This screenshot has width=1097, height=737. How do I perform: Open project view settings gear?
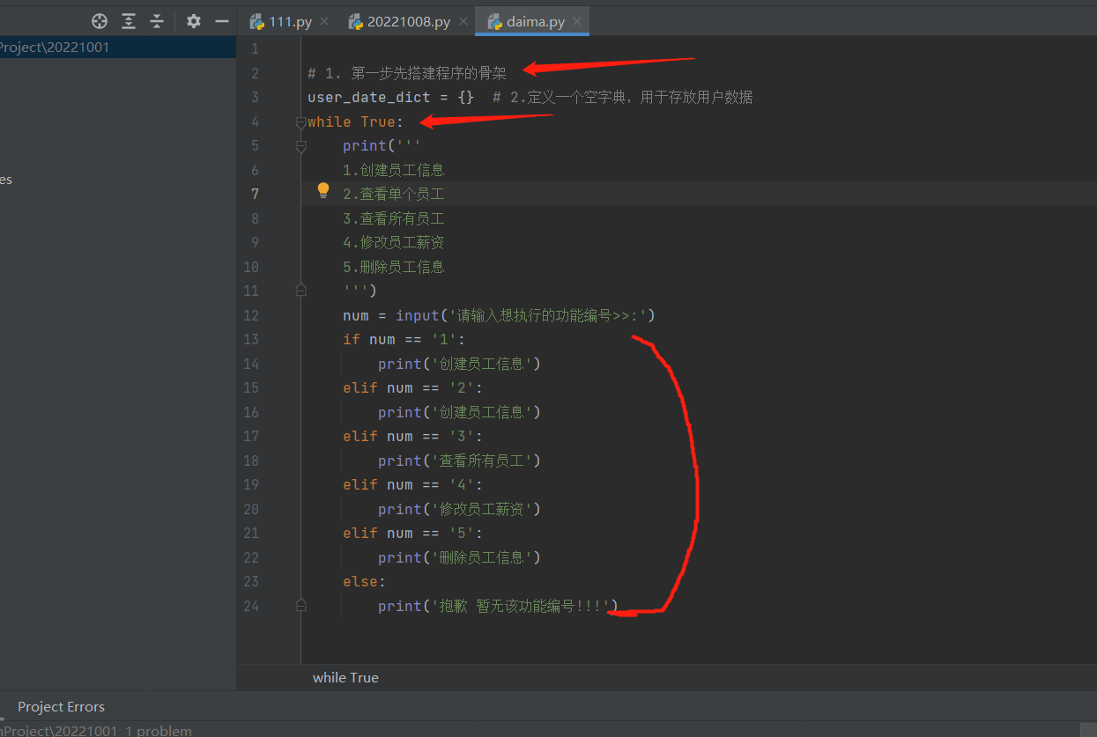coord(194,21)
